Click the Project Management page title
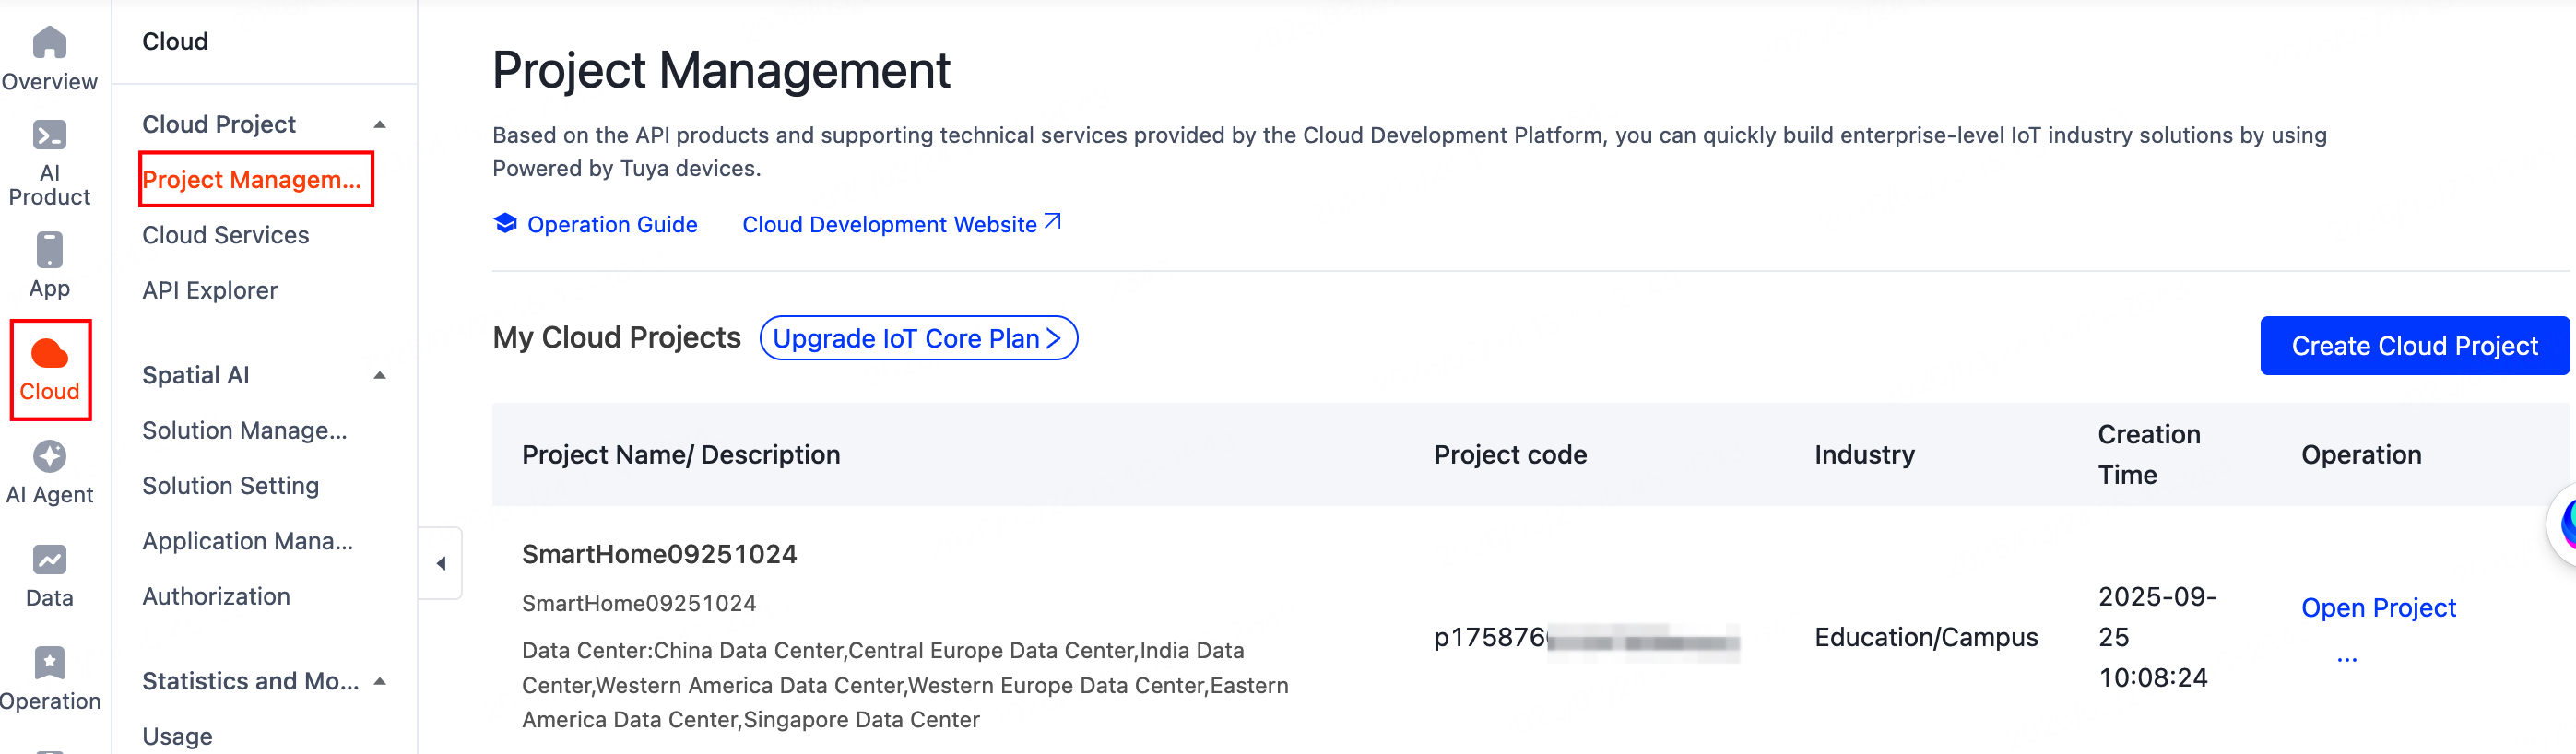Screen dimensions: 2576x754 [721, 70]
